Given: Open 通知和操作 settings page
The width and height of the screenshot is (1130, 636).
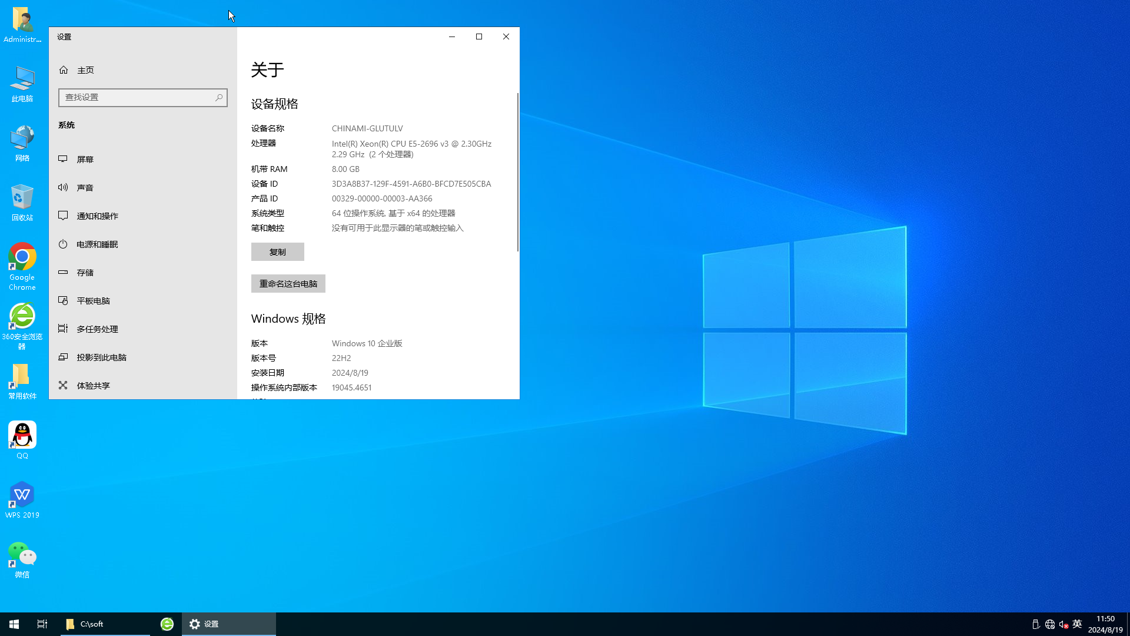Looking at the screenshot, I should (143, 216).
